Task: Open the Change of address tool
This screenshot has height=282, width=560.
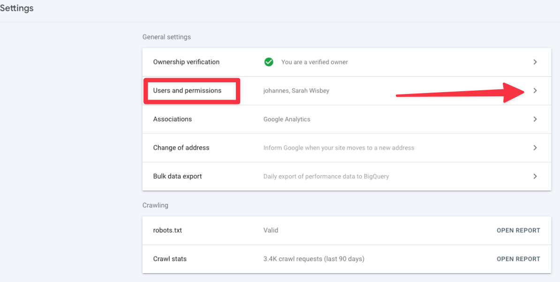Action: point(181,147)
